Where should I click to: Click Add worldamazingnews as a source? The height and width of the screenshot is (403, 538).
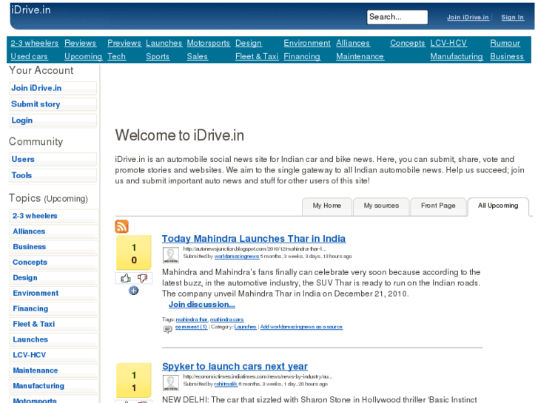click(x=301, y=327)
